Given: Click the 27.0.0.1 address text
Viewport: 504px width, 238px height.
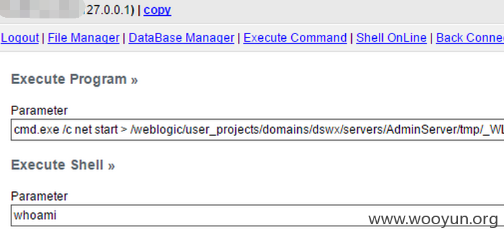Looking at the screenshot, I should pyautogui.click(x=107, y=11).
